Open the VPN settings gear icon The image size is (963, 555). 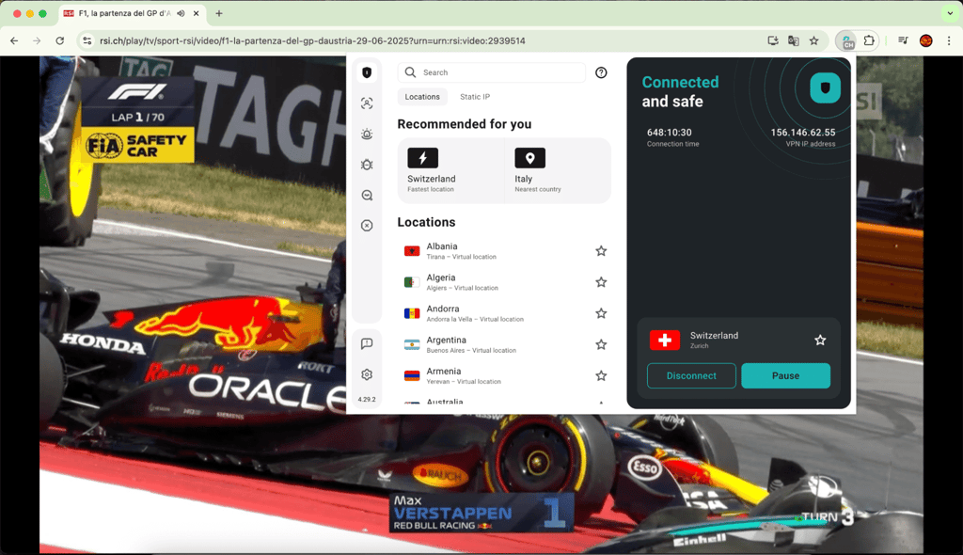(x=367, y=374)
